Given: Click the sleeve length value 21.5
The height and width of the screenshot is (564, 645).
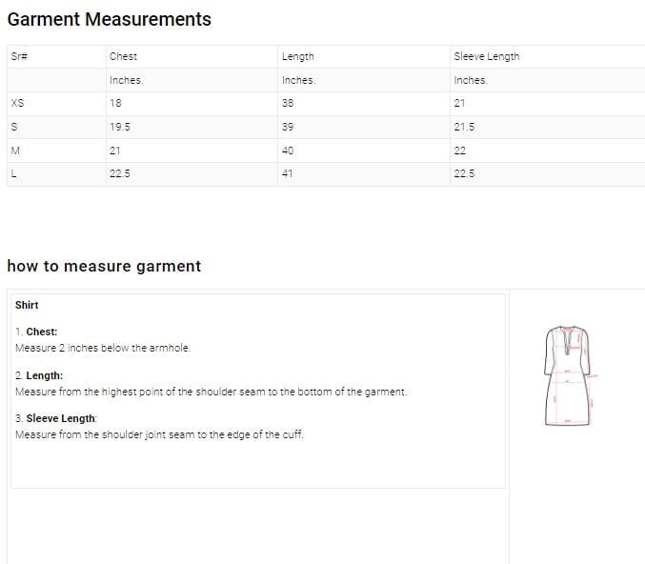Looking at the screenshot, I should coord(464,127).
